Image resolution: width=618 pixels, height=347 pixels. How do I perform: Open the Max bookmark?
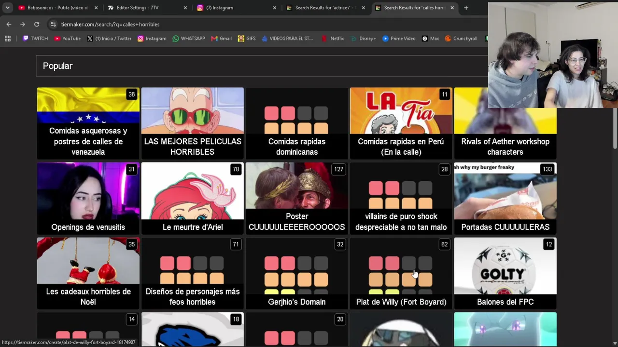click(x=430, y=39)
